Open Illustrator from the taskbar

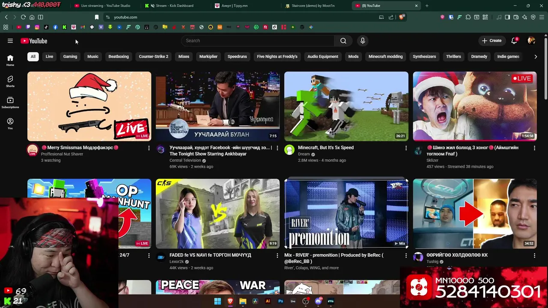click(x=268, y=301)
